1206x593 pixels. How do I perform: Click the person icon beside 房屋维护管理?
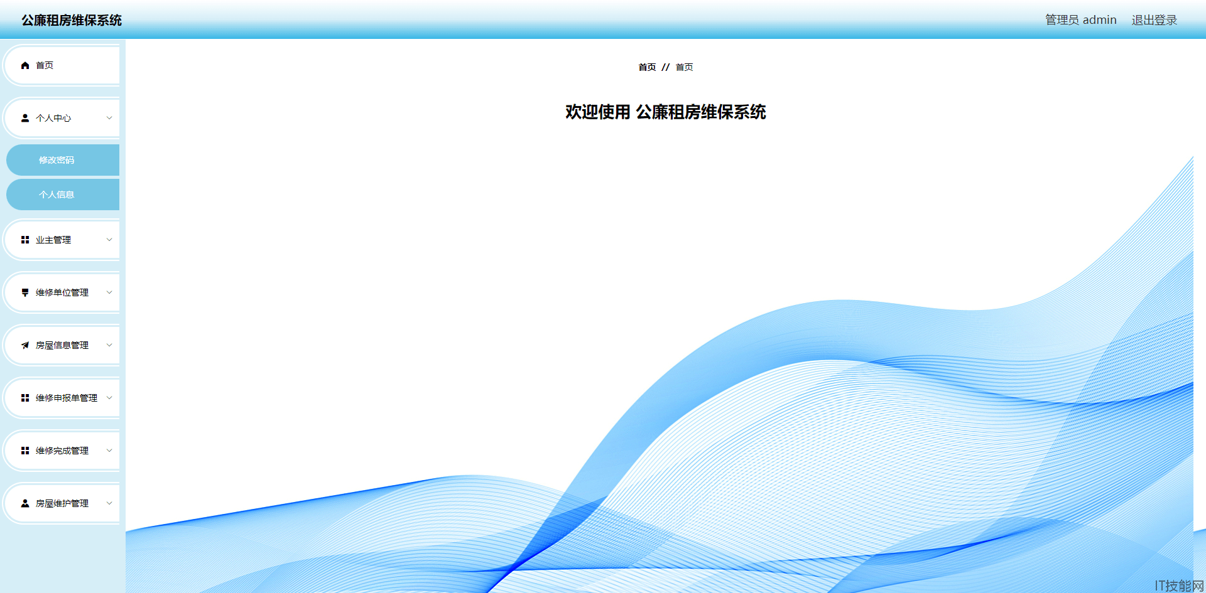(x=25, y=503)
